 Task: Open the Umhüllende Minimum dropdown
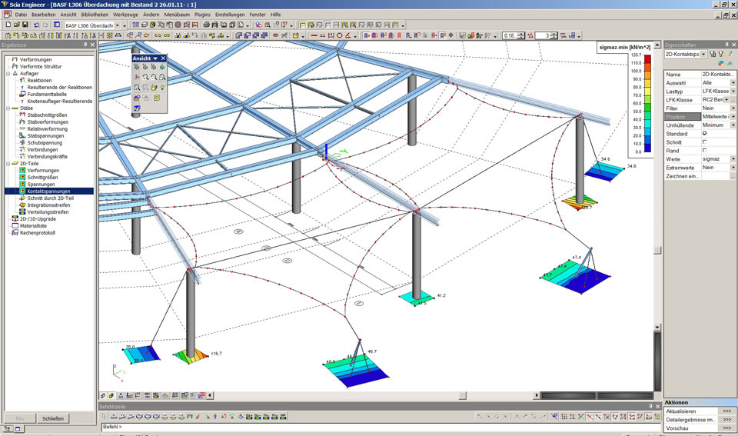(x=733, y=125)
